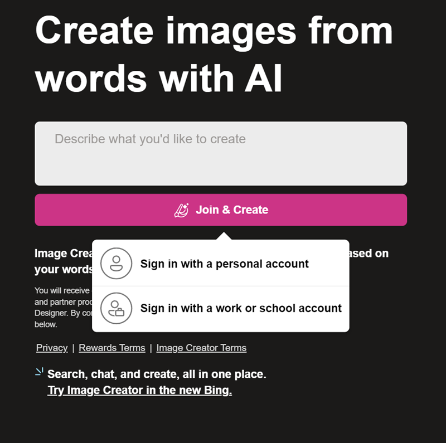Click the personal account avatar icon

[x=117, y=264]
